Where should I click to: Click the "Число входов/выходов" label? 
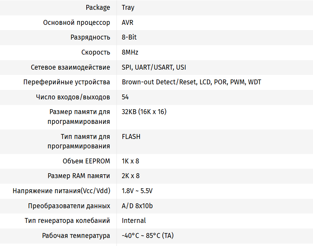click(x=73, y=97)
